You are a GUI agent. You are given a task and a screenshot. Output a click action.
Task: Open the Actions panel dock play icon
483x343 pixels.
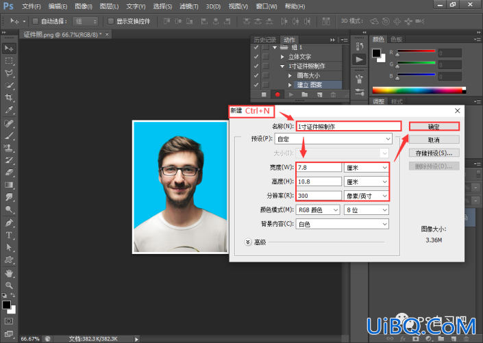pos(359,60)
